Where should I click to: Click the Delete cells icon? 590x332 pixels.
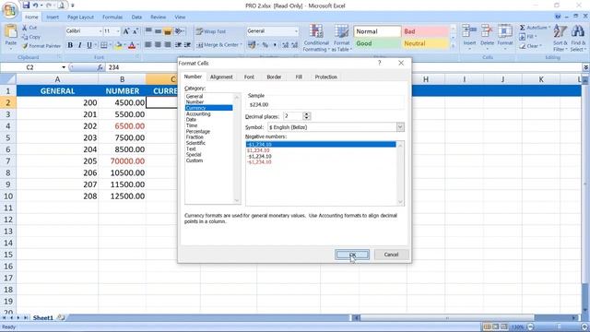tap(487, 31)
